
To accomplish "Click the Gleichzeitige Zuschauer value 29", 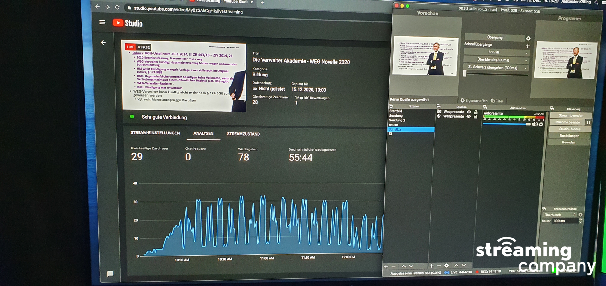I will (x=137, y=157).
